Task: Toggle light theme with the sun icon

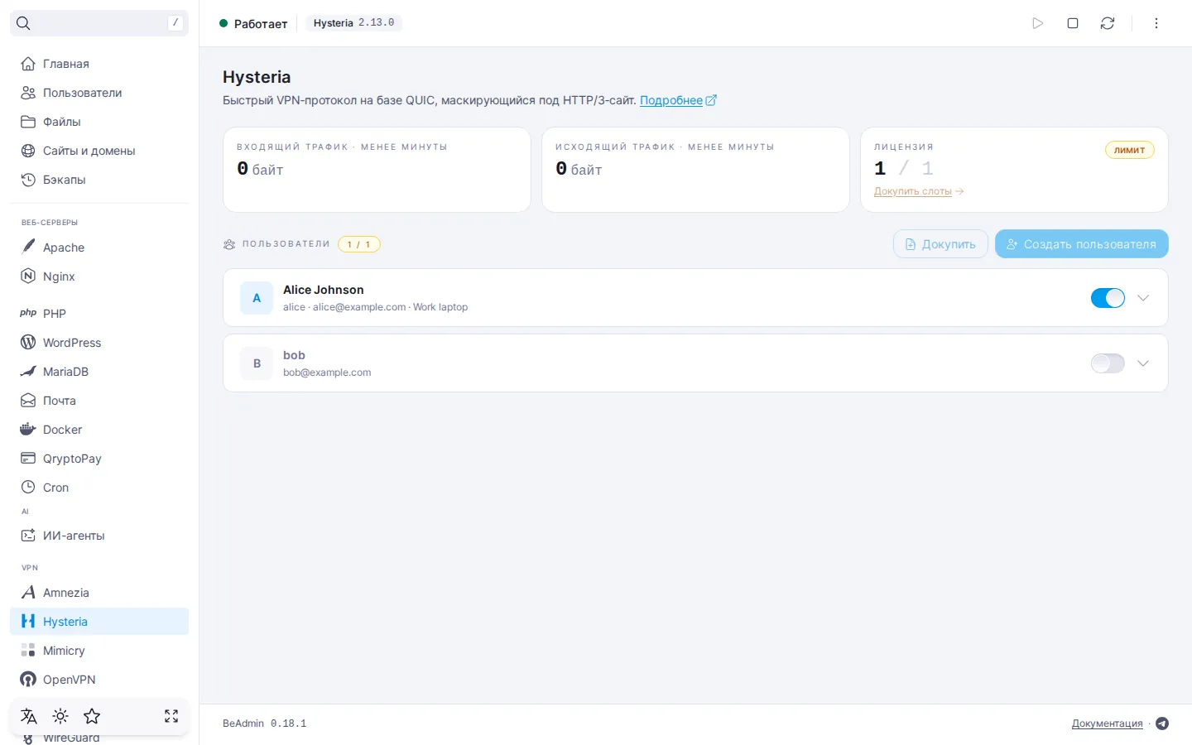Action: click(x=60, y=716)
